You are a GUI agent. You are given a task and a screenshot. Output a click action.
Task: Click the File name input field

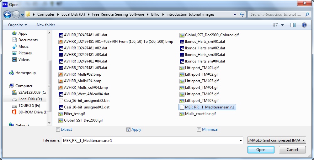[x=150, y=140]
